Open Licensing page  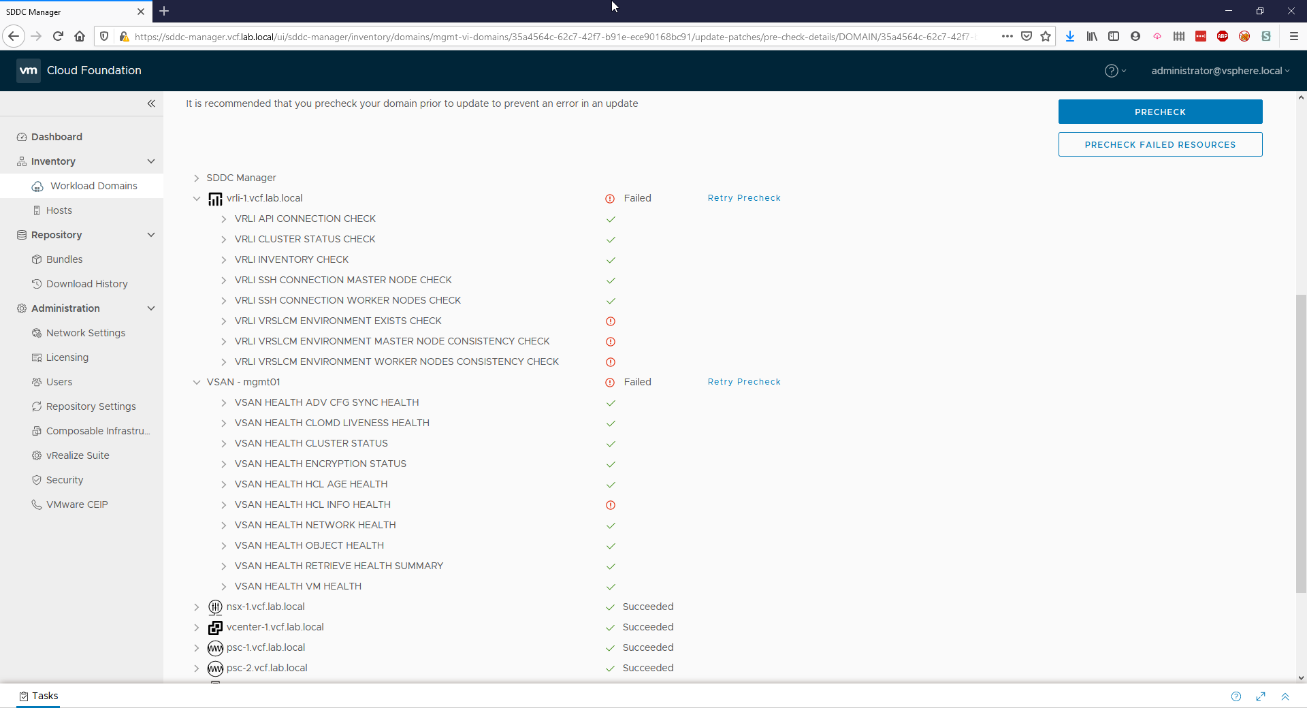click(x=67, y=357)
